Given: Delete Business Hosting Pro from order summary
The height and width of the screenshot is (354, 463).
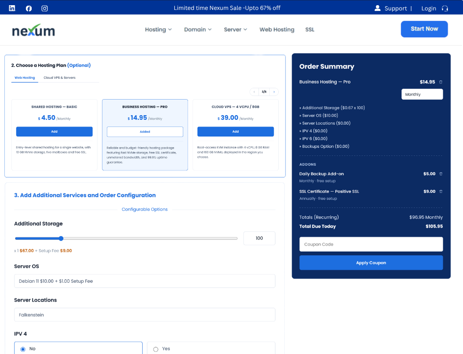Looking at the screenshot, I should click(x=440, y=82).
